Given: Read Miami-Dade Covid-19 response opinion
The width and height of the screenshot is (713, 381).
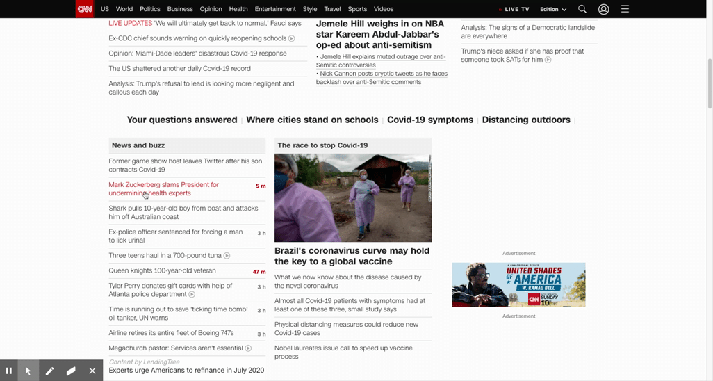Looking at the screenshot, I should (198, 54).
